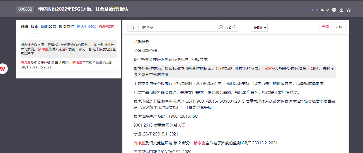Open 援引文件 tab
363x153 pixels.
pyautogui.click(x=66, y=26)
